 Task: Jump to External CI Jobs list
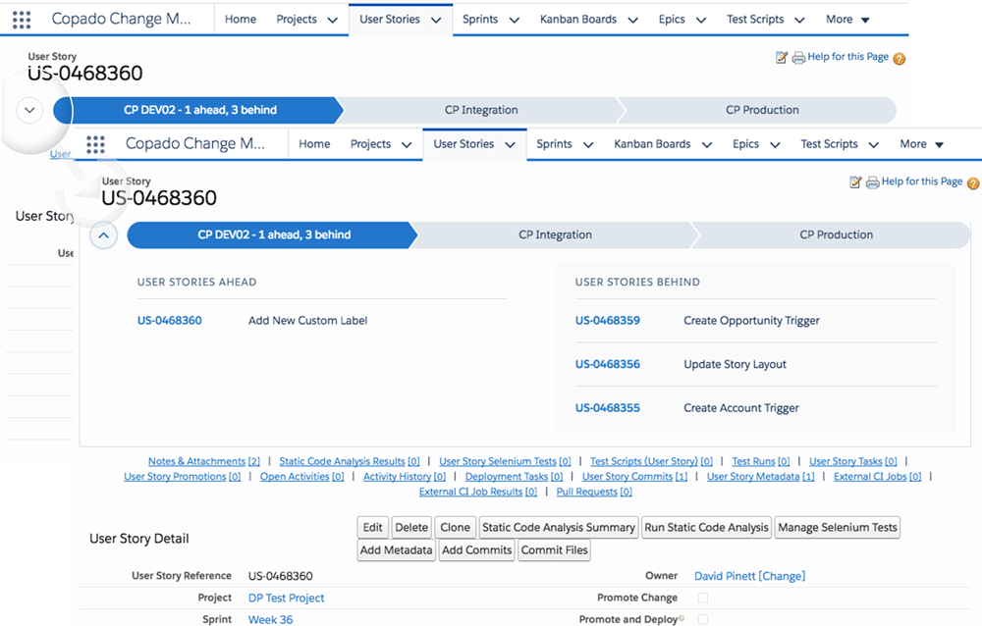877,477
